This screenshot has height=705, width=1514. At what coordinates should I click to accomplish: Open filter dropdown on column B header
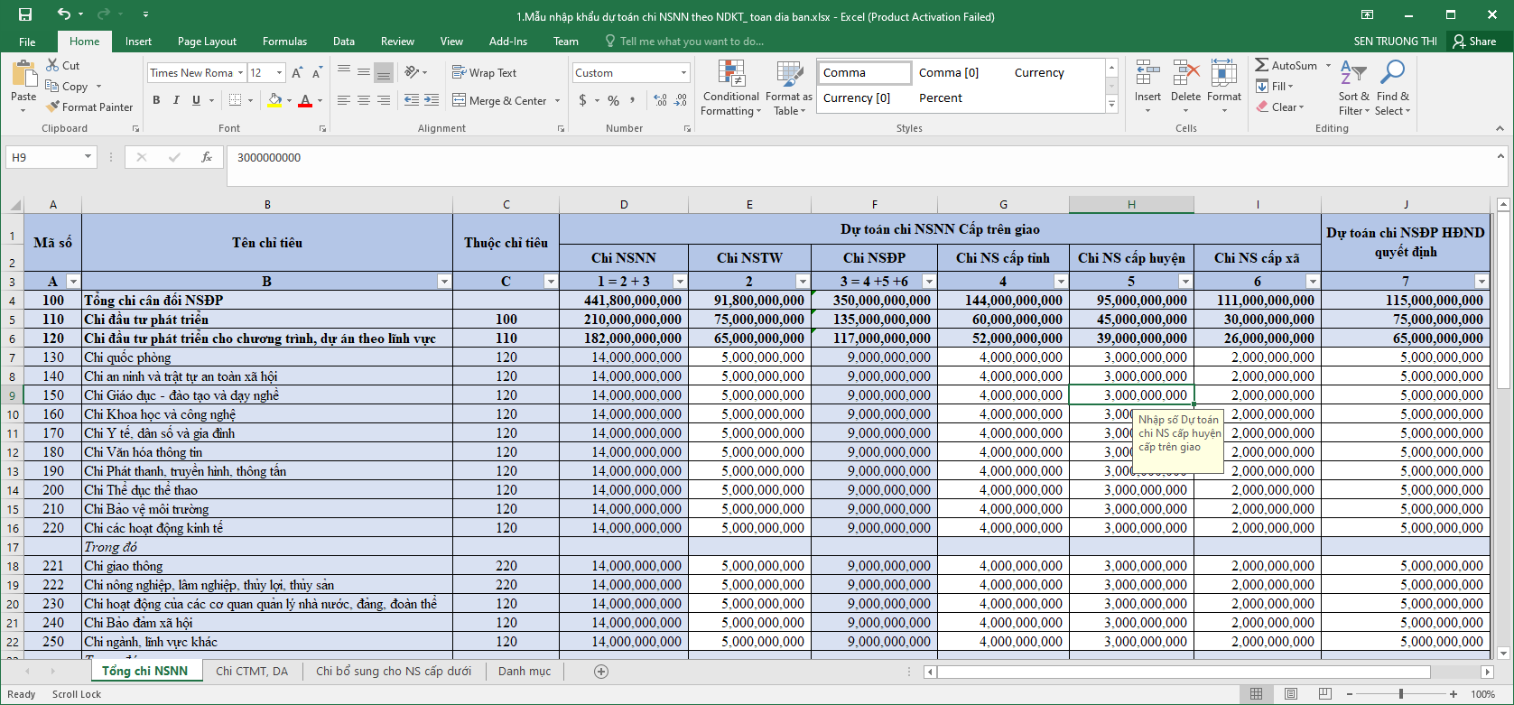444,282
